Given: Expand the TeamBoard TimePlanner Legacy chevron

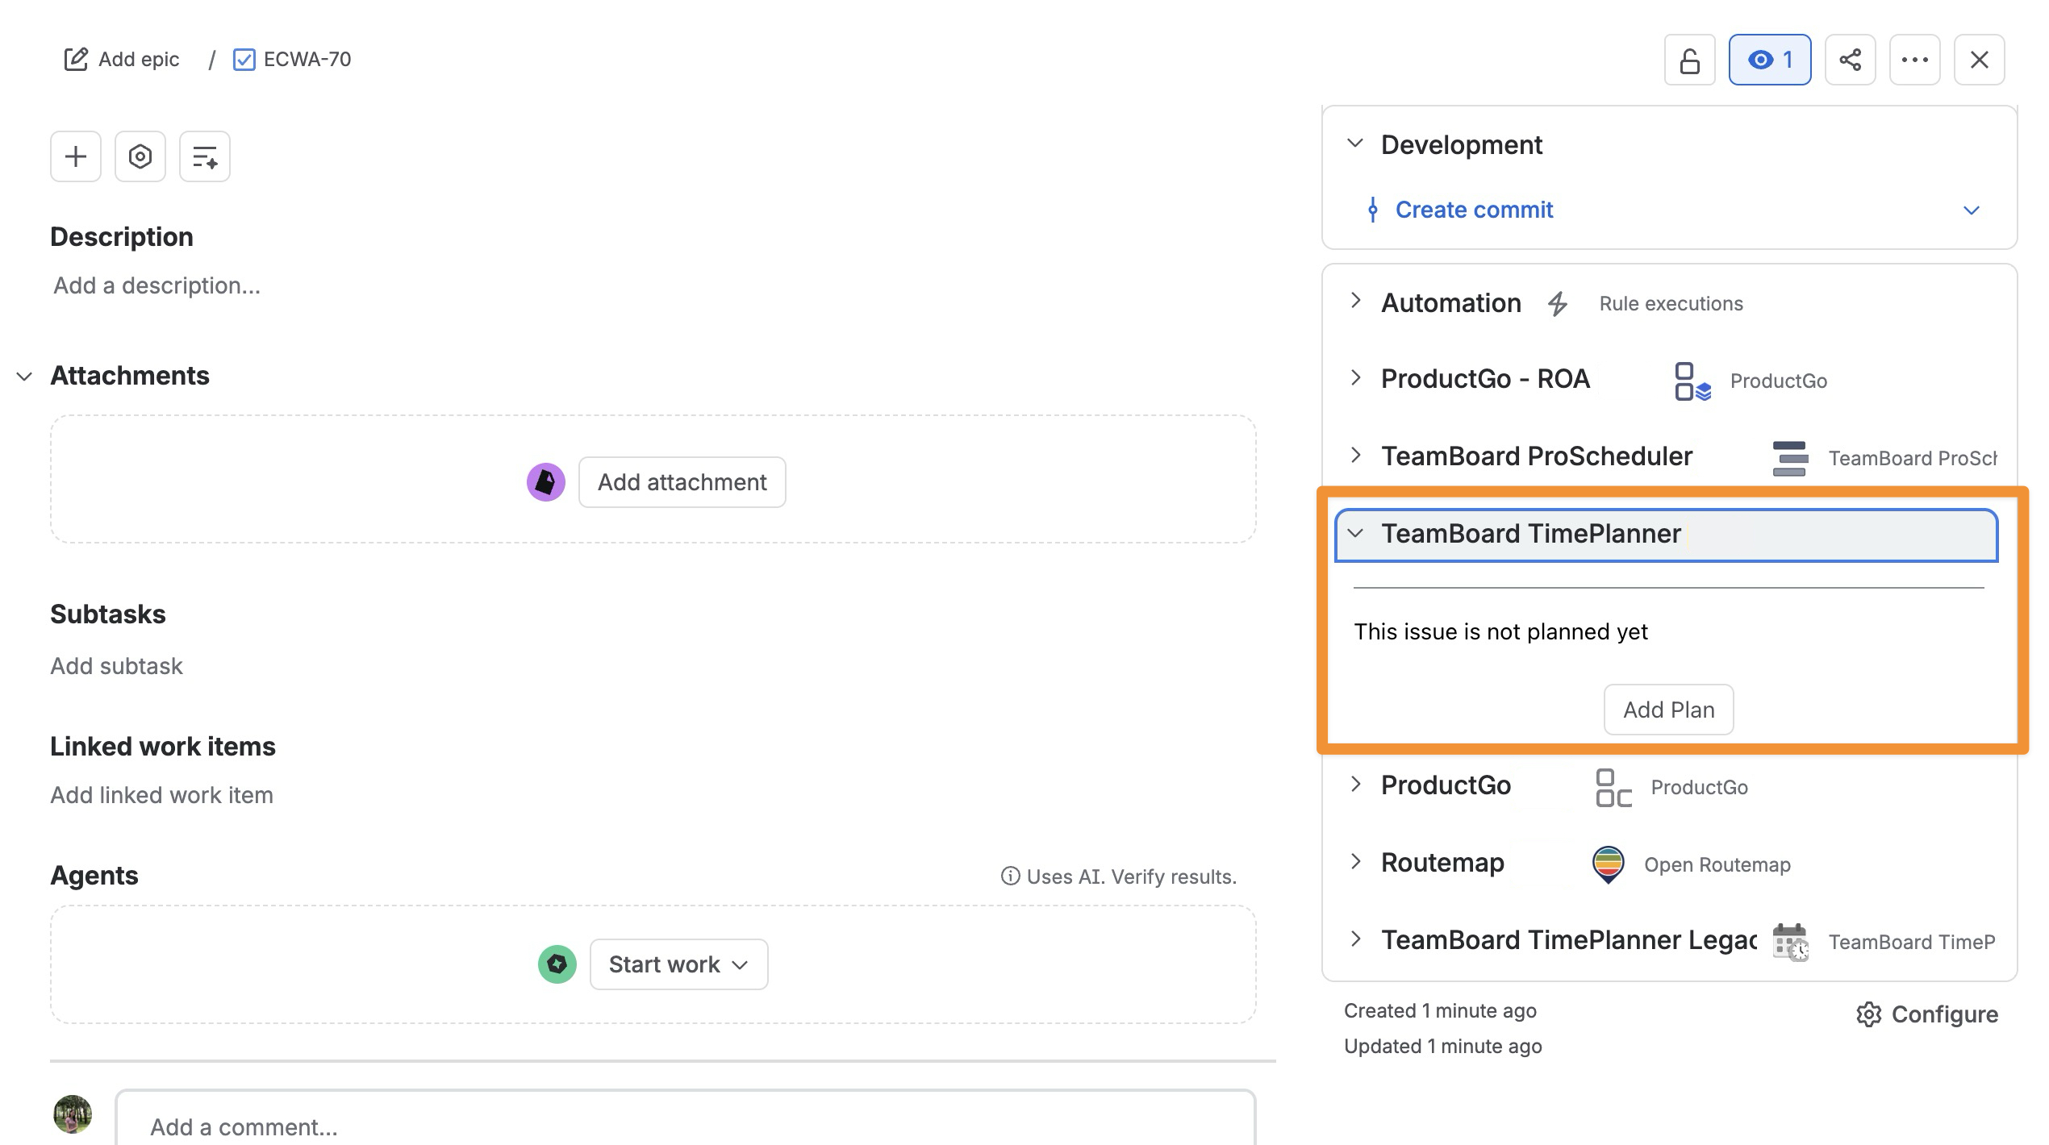Looking at the screenshot, I should (1355, 939).
